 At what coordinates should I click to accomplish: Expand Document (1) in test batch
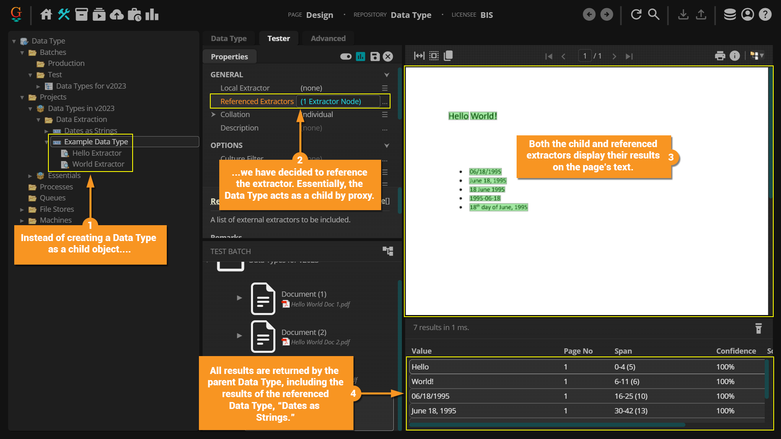[x=240, y=298]
